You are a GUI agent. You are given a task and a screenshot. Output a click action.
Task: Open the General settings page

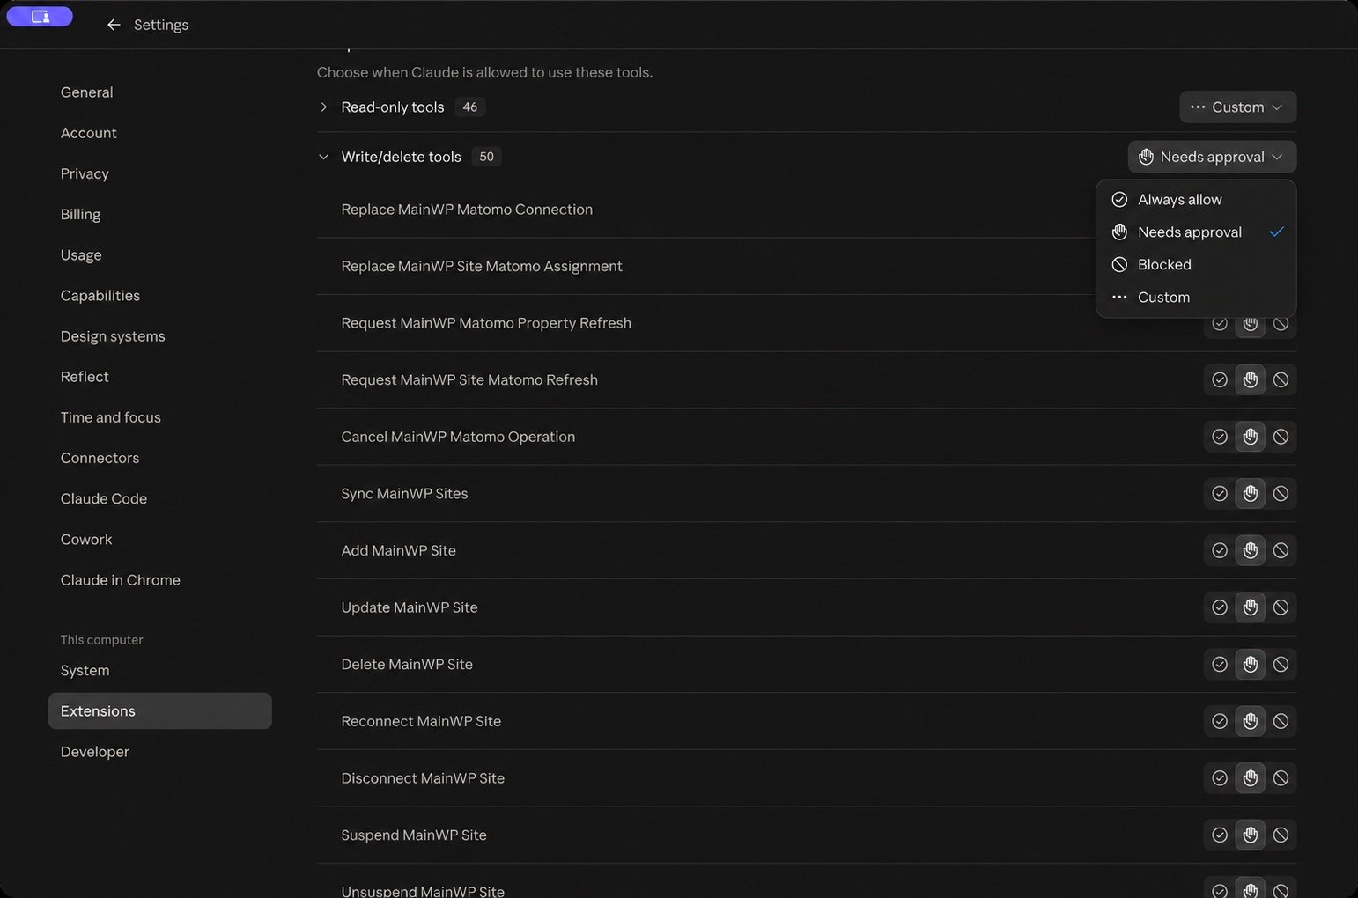86,92
